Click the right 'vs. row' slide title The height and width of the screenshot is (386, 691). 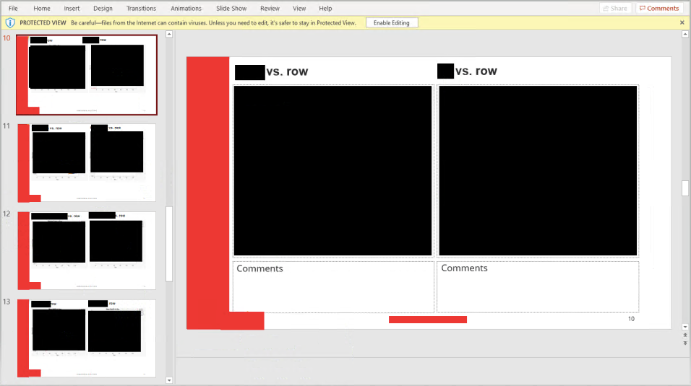click(476, 71)
